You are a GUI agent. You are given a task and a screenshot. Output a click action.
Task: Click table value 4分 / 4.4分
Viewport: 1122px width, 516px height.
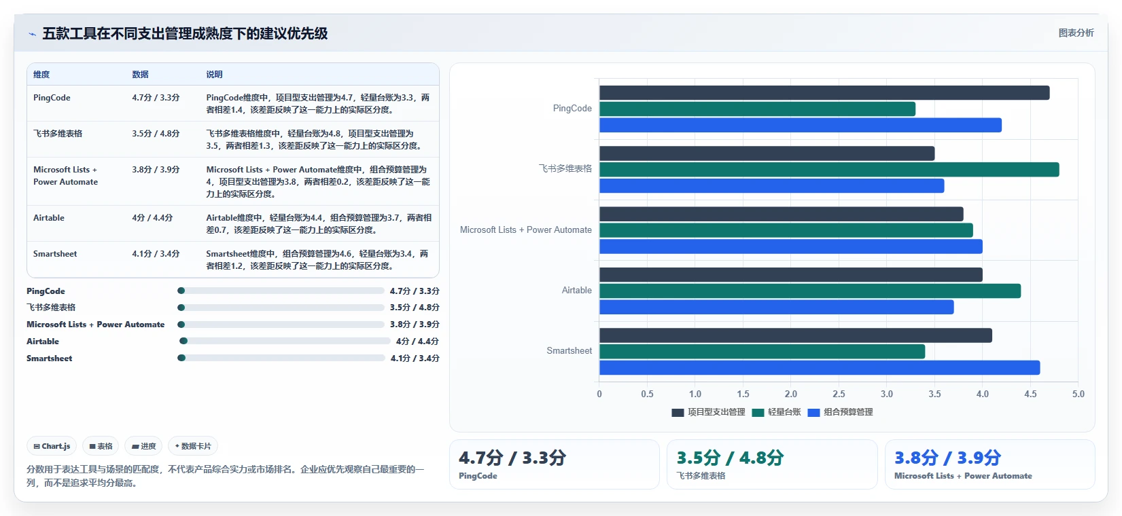click(152, 218)
